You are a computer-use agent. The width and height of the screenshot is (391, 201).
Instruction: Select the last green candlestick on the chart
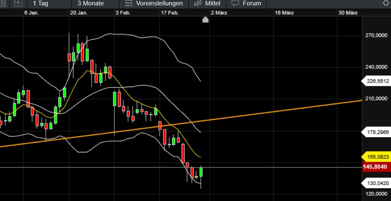click(201, 172)
